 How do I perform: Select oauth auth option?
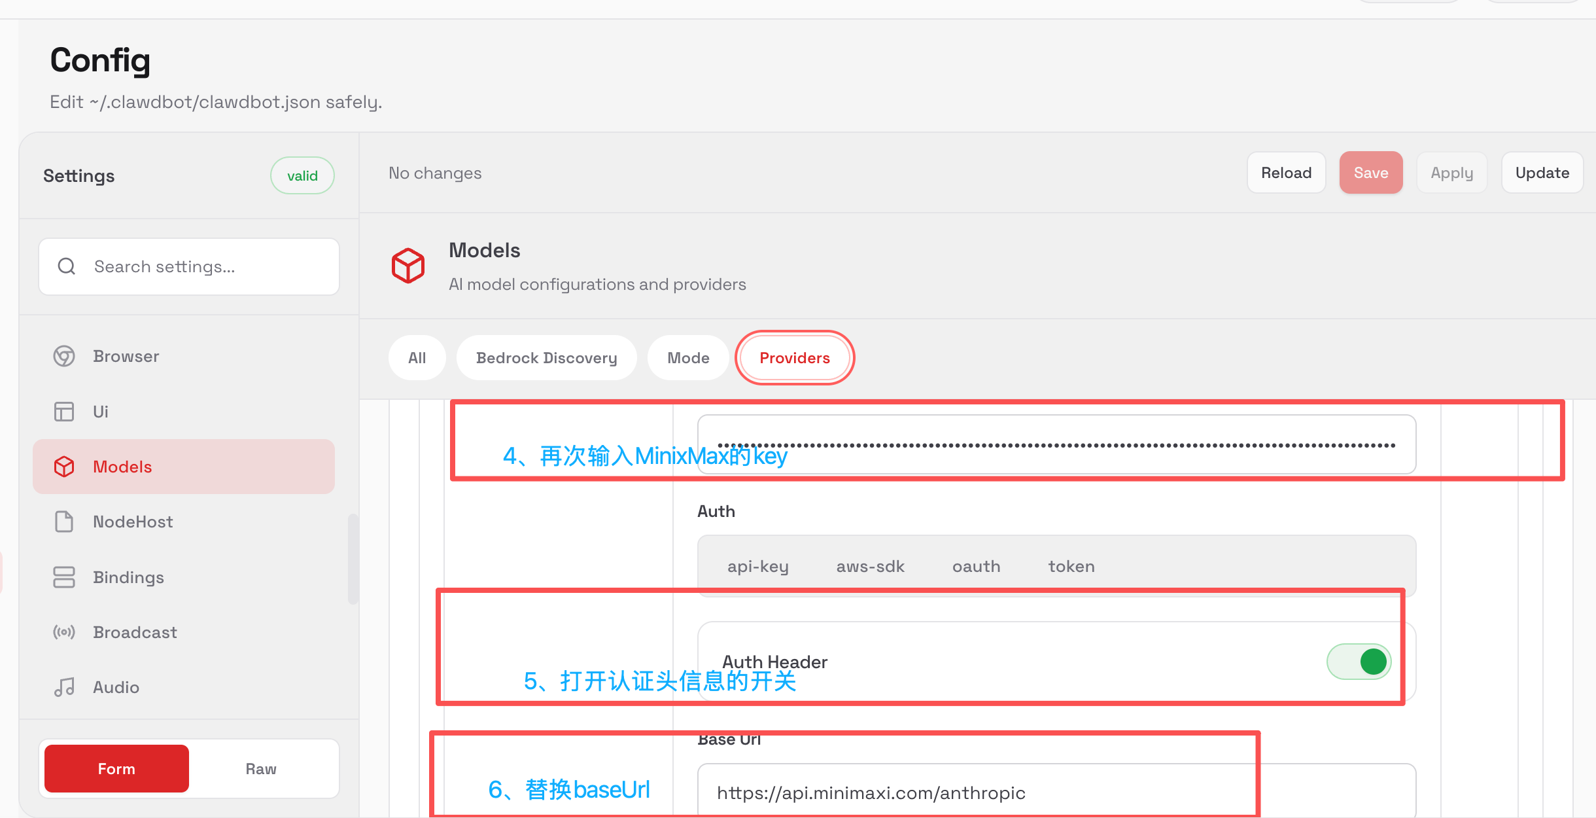coord(976,566)
